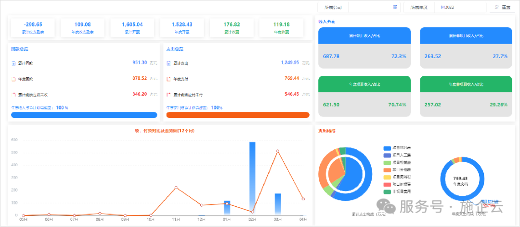This screenshot has width=520, height=227.
Task: Click the tallest blue bar at 02月
Action: click(x=252, y=178)
